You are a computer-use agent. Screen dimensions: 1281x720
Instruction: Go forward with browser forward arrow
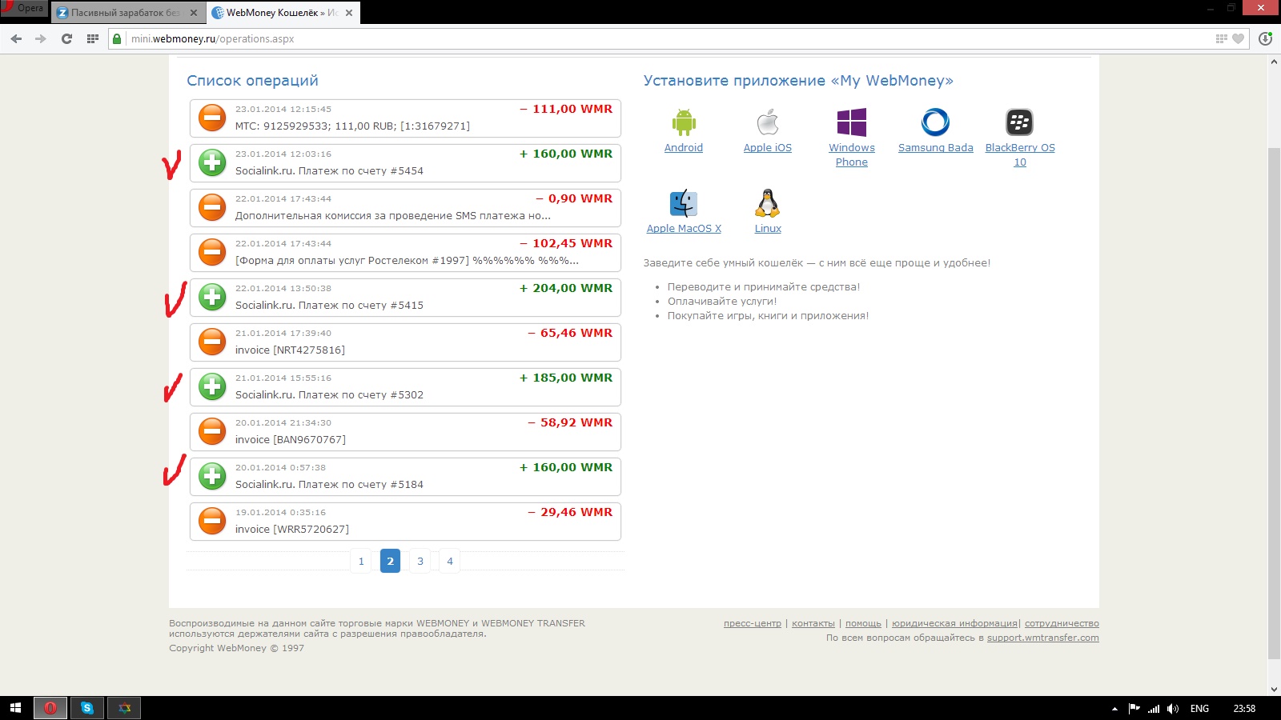pos(41,38)
